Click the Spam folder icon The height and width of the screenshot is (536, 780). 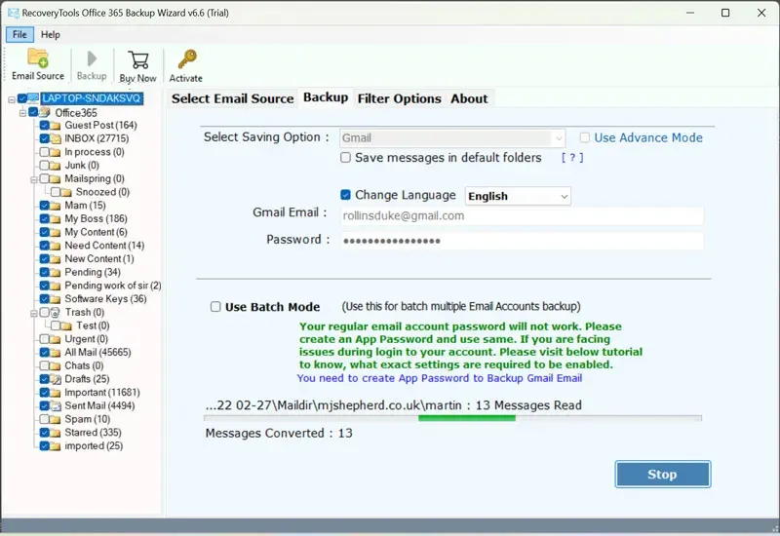[x=56, y=419]
